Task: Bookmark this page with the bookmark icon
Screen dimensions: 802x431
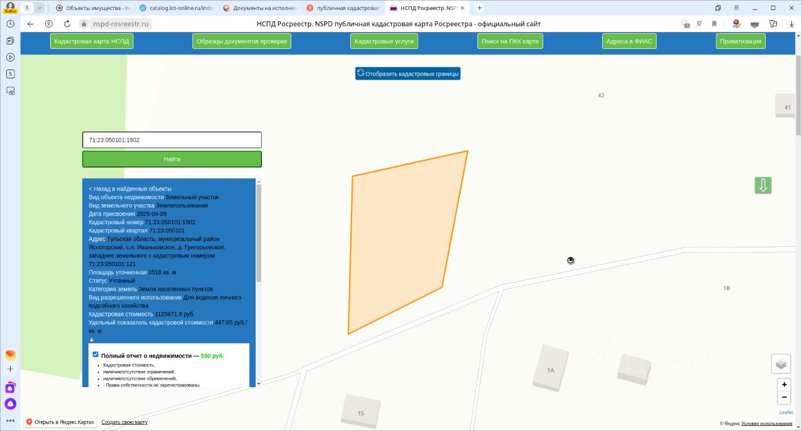Action: coord(714,24)
